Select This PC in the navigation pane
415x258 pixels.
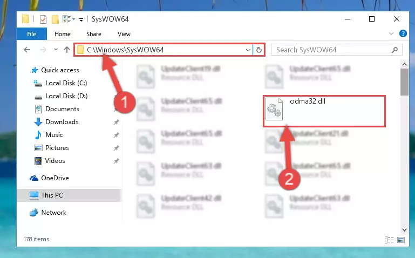[69, 195]
